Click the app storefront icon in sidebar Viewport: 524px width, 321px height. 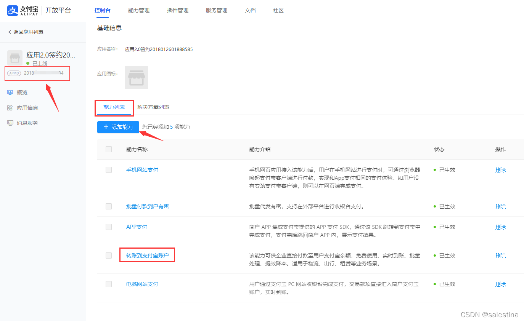coord(15,58)
